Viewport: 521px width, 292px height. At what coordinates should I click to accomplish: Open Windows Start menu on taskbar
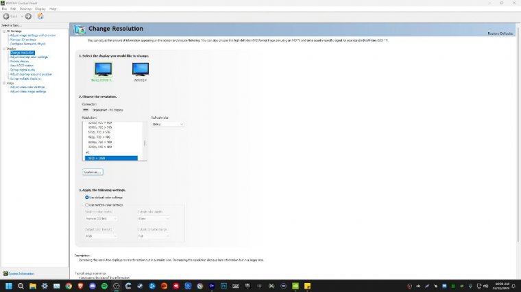[9, 286]
